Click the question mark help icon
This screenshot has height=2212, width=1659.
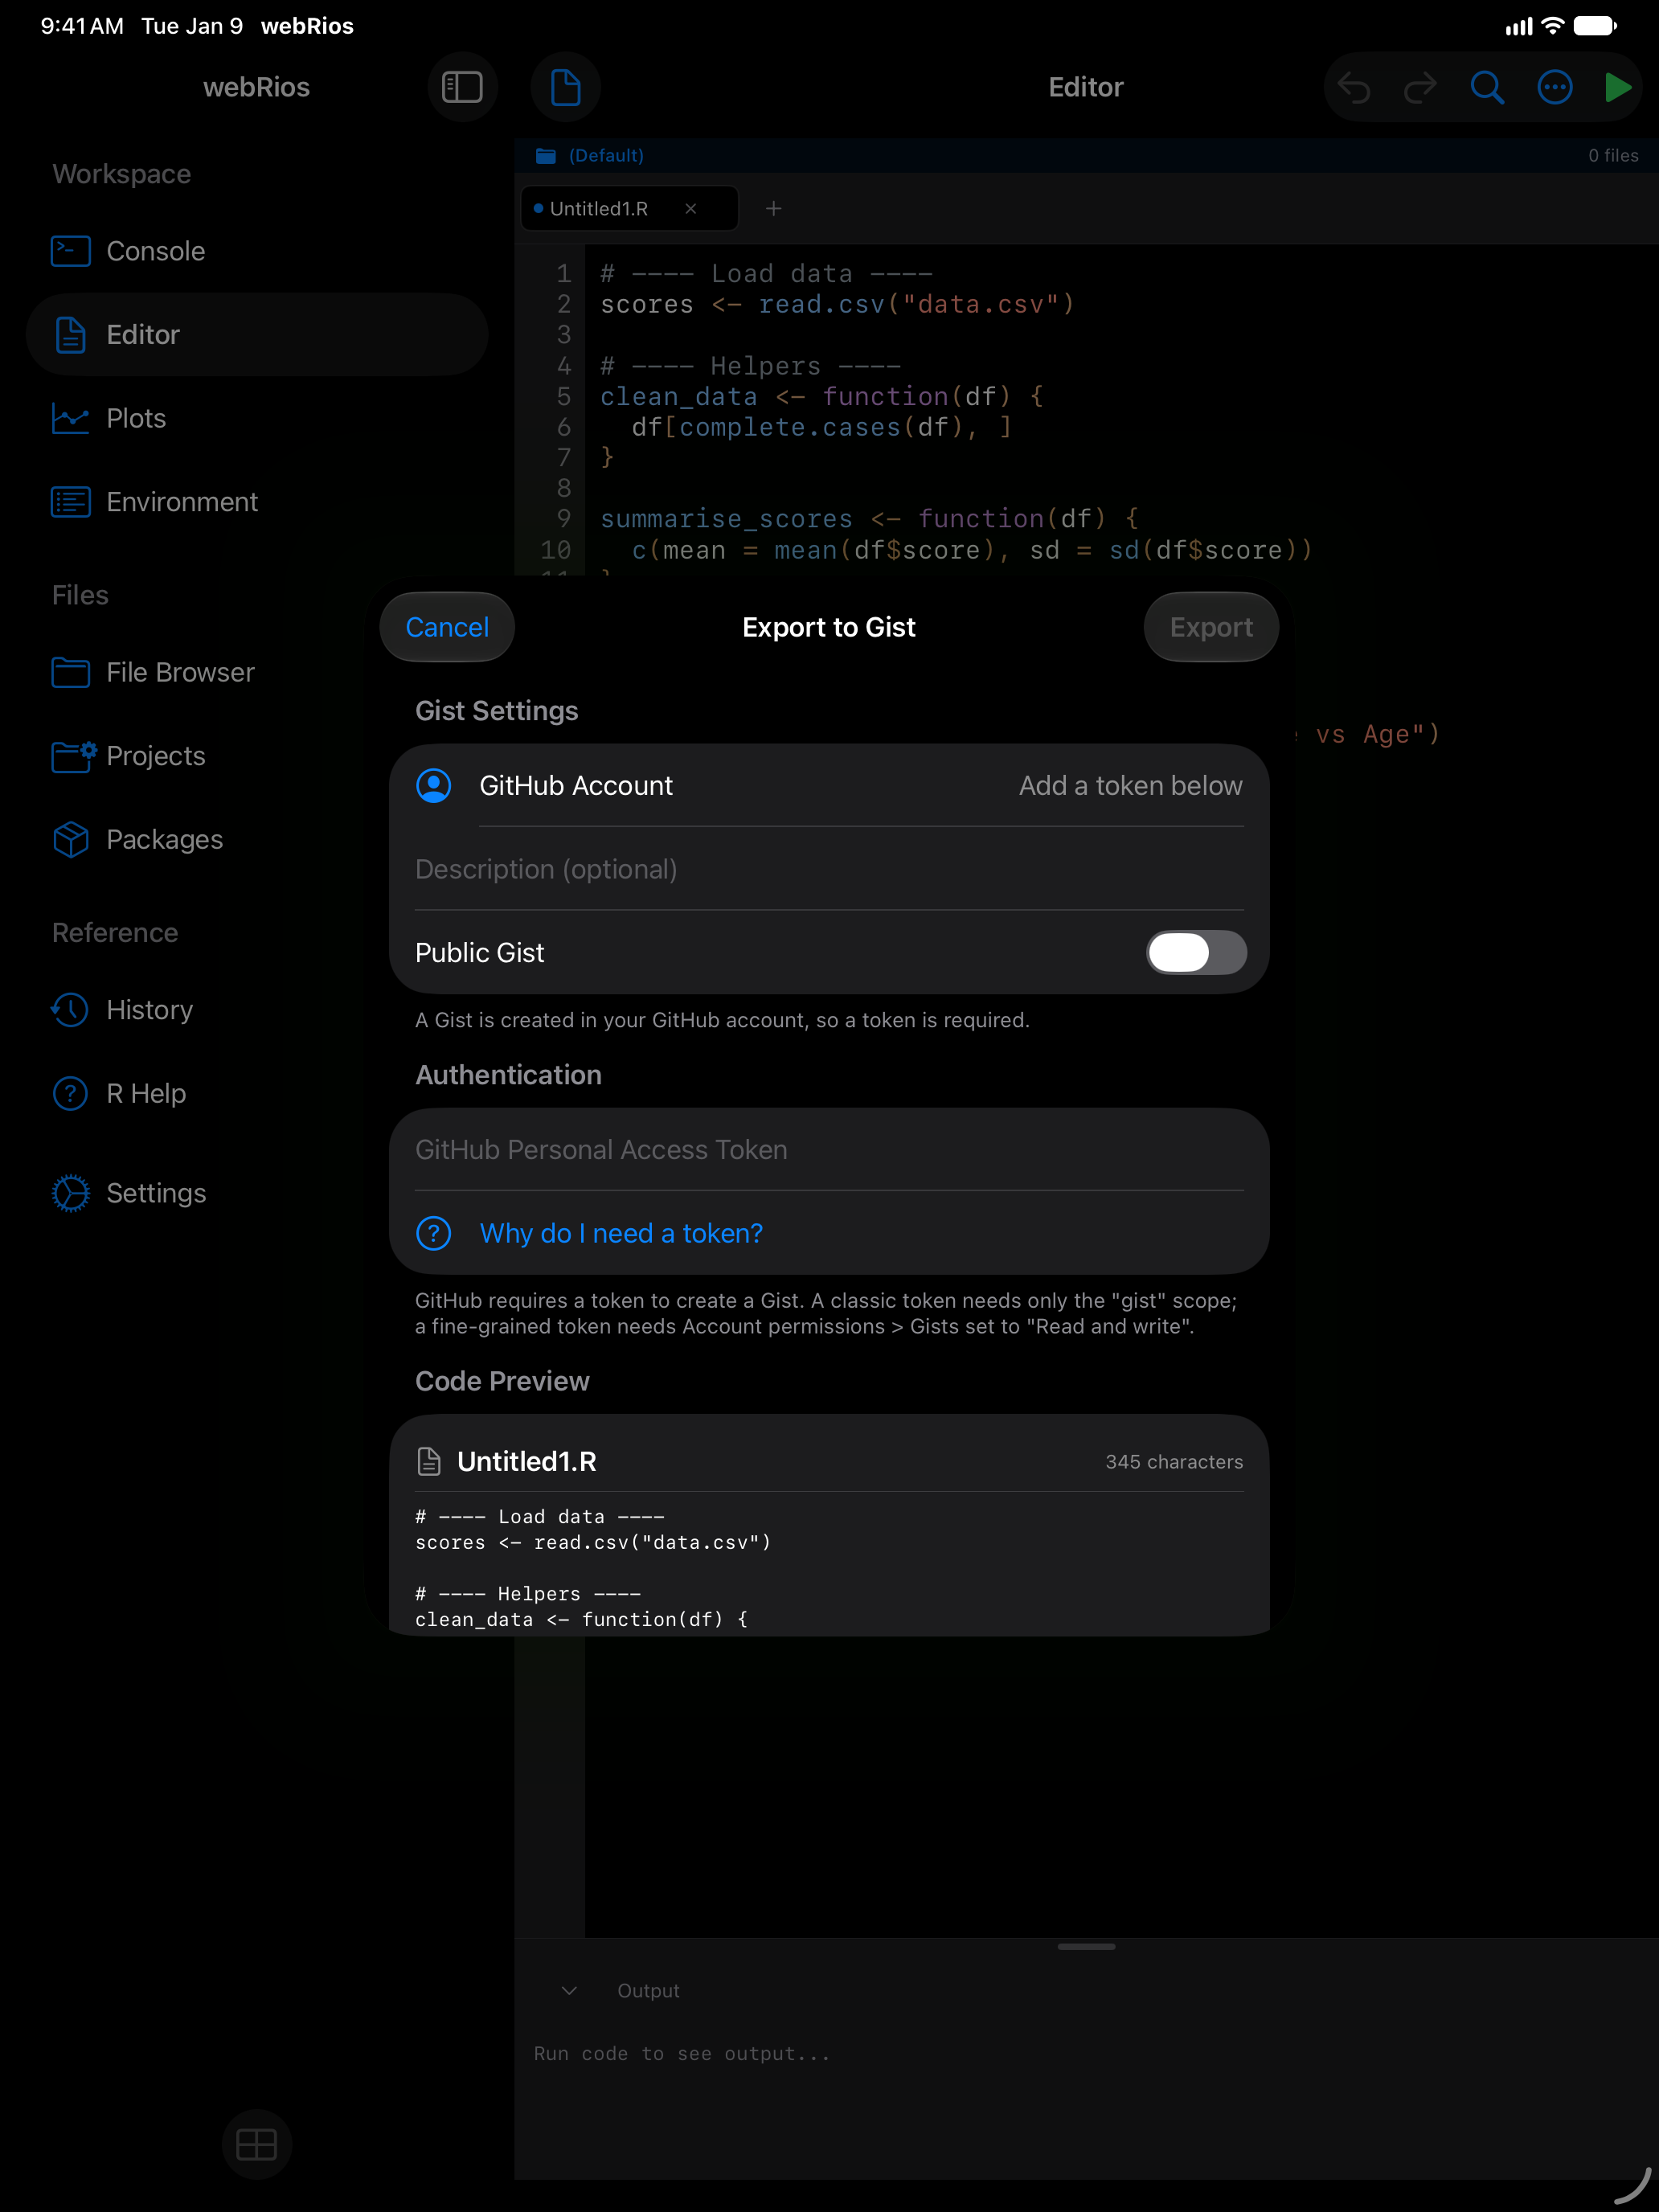434,1233
